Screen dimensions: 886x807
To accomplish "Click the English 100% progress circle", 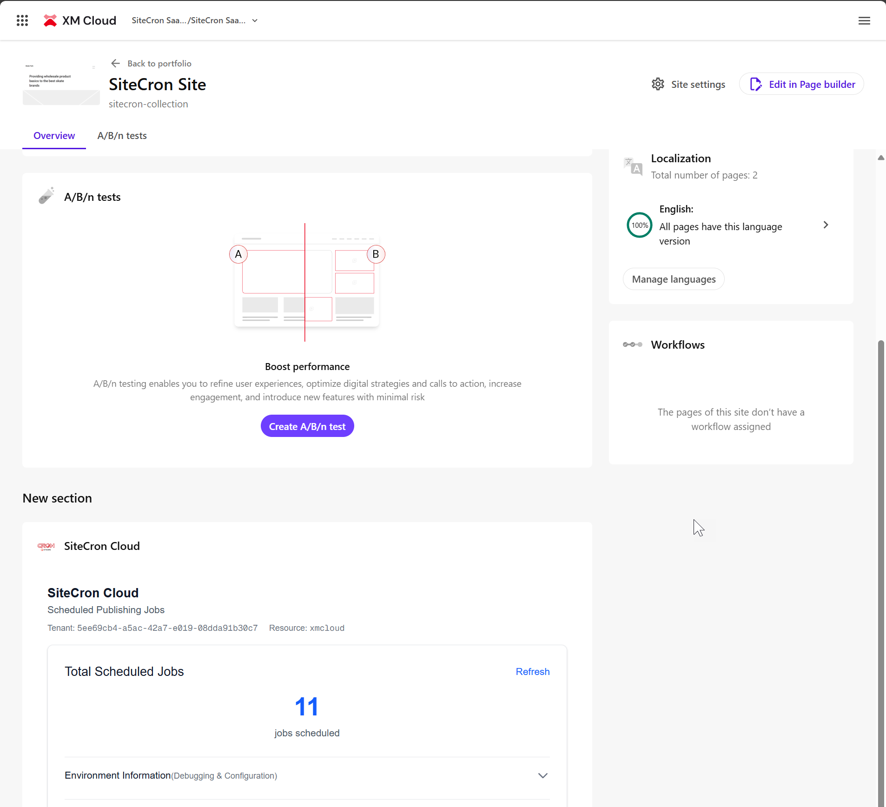I will [640, 225].
